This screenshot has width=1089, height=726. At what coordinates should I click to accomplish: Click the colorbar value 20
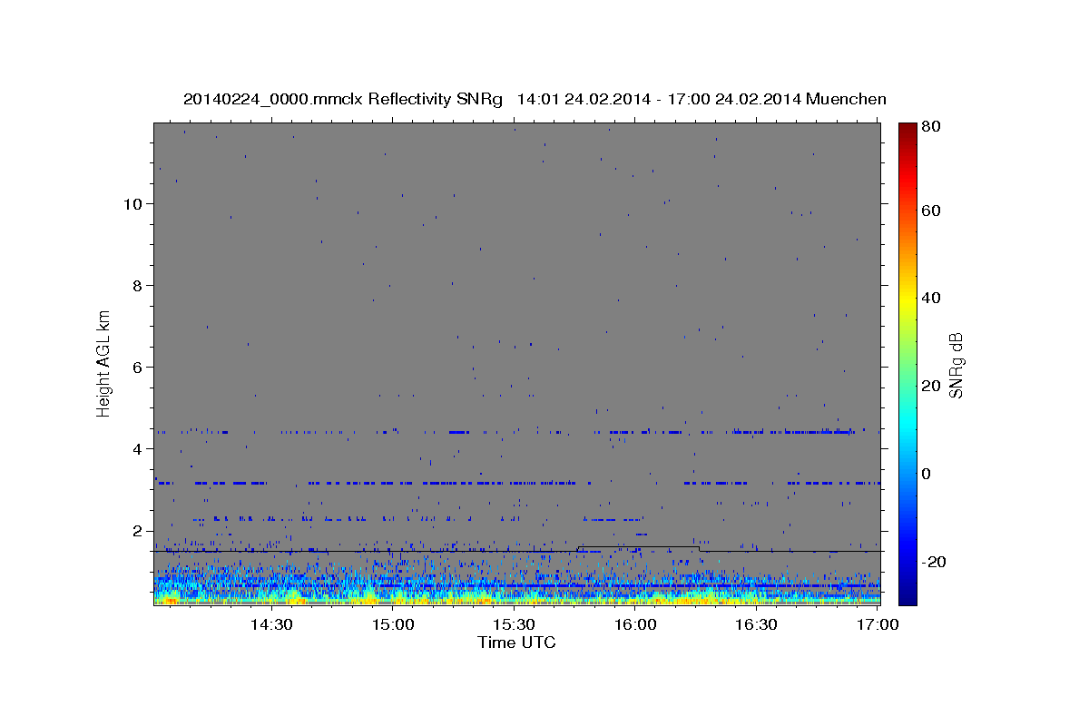click(931, 386)
